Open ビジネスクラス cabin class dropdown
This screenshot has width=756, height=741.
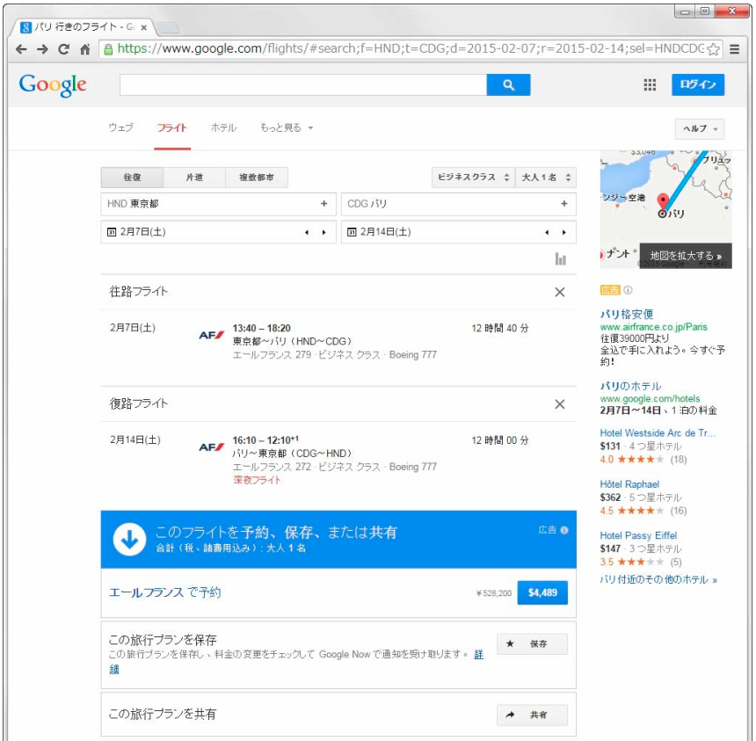tap(474, 178)
